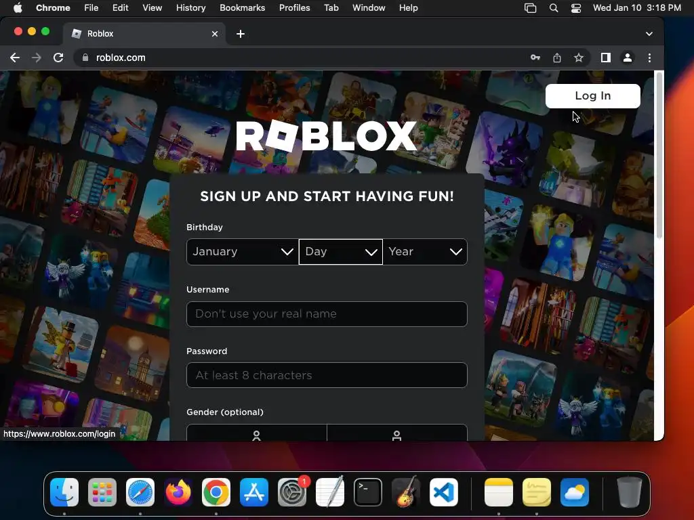Click the share page icon
694x520 pixels.
pyautogui.click(x=557, y=58)
